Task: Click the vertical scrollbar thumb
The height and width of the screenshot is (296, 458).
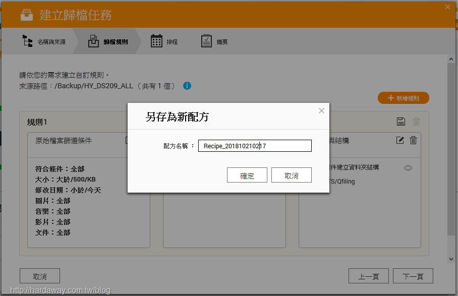Action: click(x=451, y=149)
